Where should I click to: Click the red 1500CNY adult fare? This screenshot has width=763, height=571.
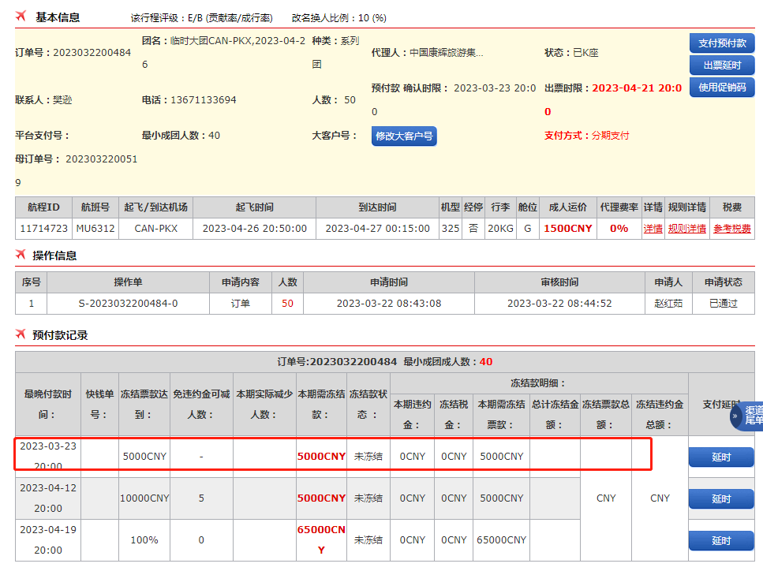pos(567,229)
